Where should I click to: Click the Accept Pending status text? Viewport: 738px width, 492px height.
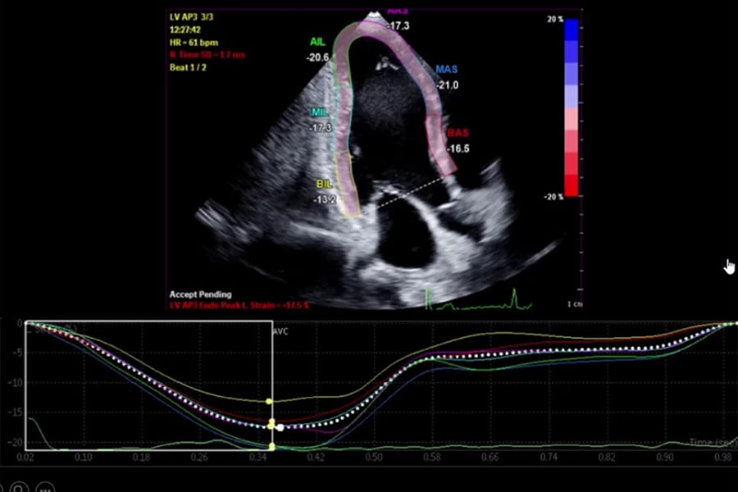pyautogui.click(x=200, y=294)
